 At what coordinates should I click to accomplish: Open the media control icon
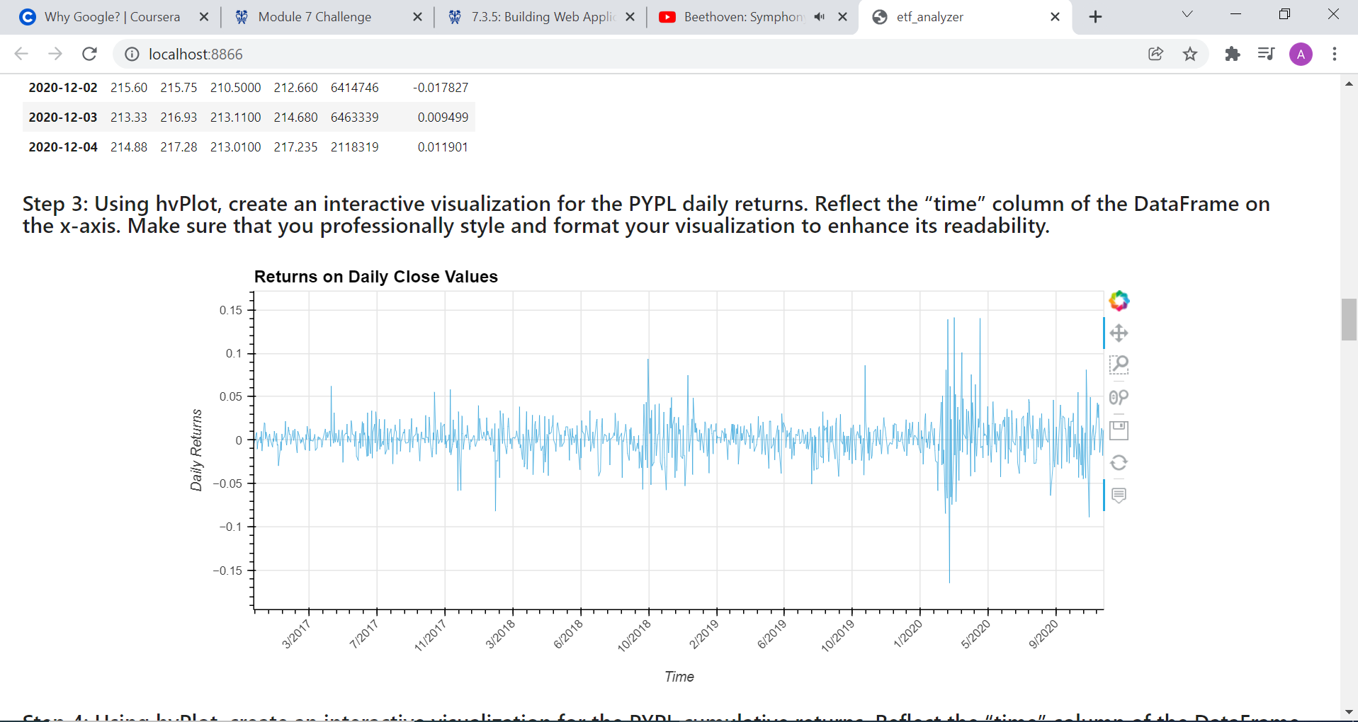[1266, 54]
